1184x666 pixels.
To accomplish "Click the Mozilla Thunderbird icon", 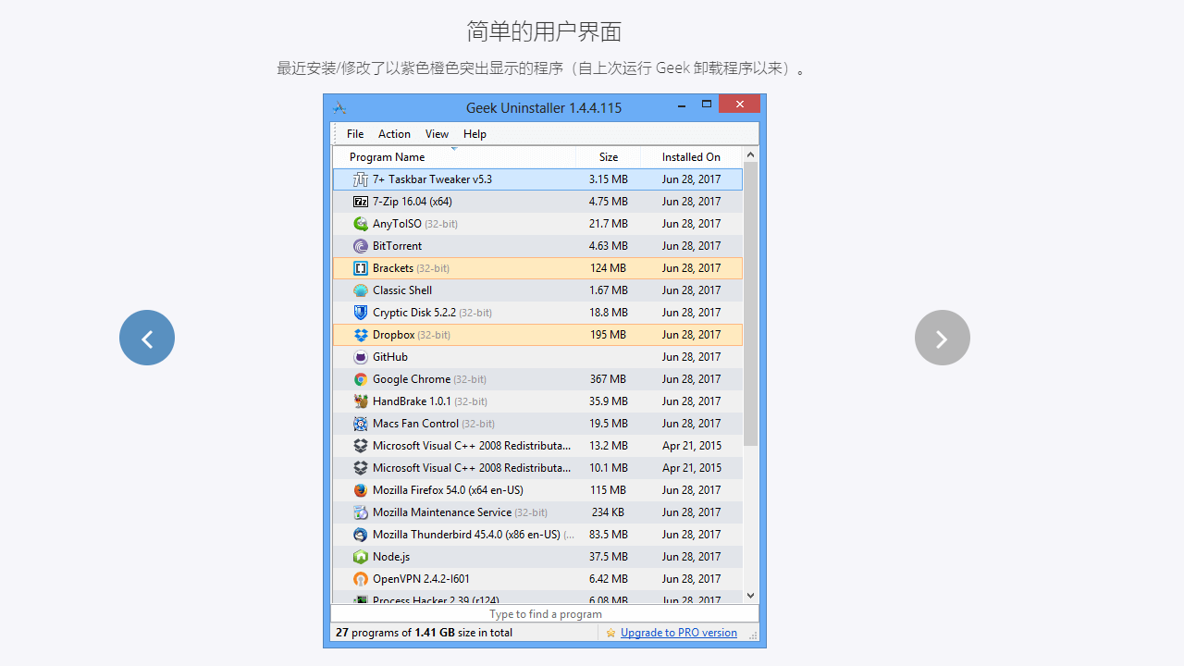I will click(x=360, y=534).
